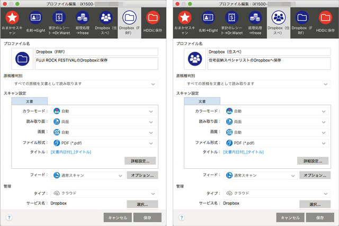Open フィード 通常スキャン dropdown in left window
339x226 pixels.
click(88, 175)
